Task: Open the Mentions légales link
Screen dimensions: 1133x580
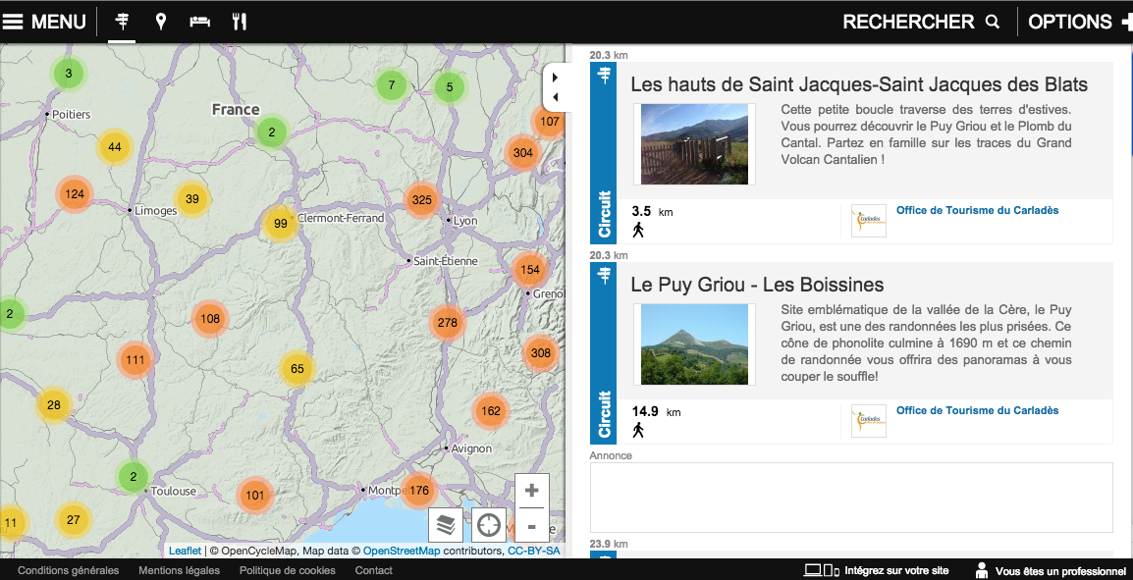Action: pyautogui.click(x=179, y=570)
